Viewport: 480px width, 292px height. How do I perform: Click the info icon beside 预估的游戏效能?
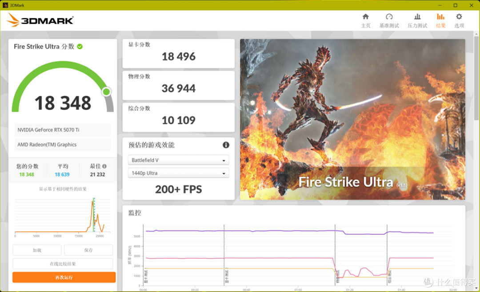click(226, 145)
